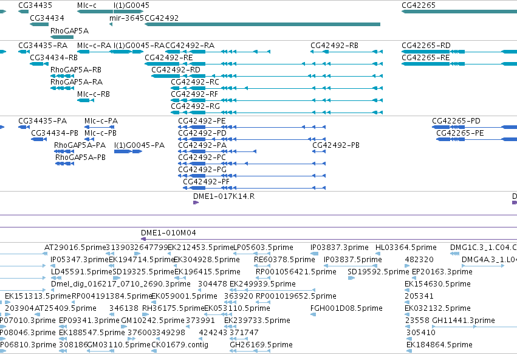517x354 pixels.
Task: Select EST EP20163.3prime label
Action: (x=442, y=272)
